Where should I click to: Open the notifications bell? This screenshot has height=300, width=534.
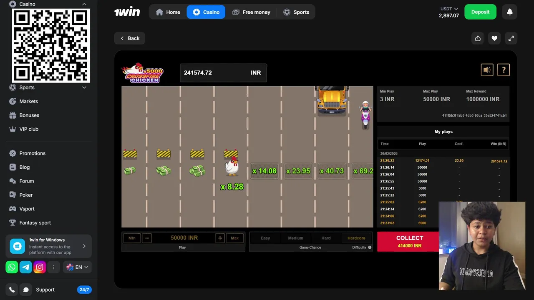[x=509, y=12]
